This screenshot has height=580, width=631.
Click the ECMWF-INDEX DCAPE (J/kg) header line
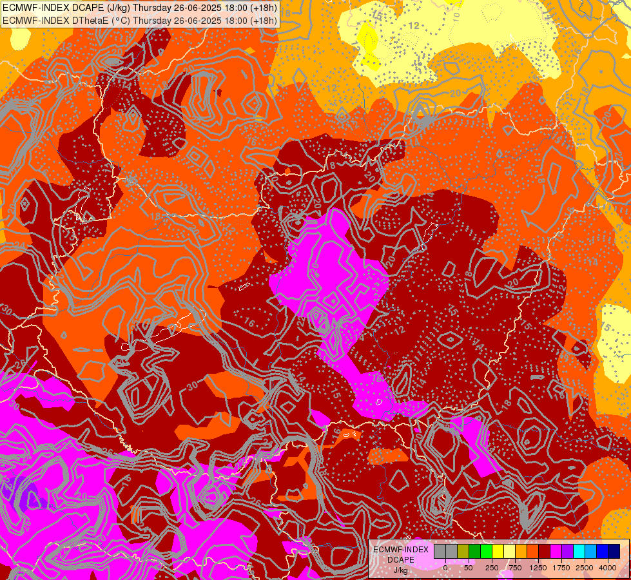pos(140,8)
